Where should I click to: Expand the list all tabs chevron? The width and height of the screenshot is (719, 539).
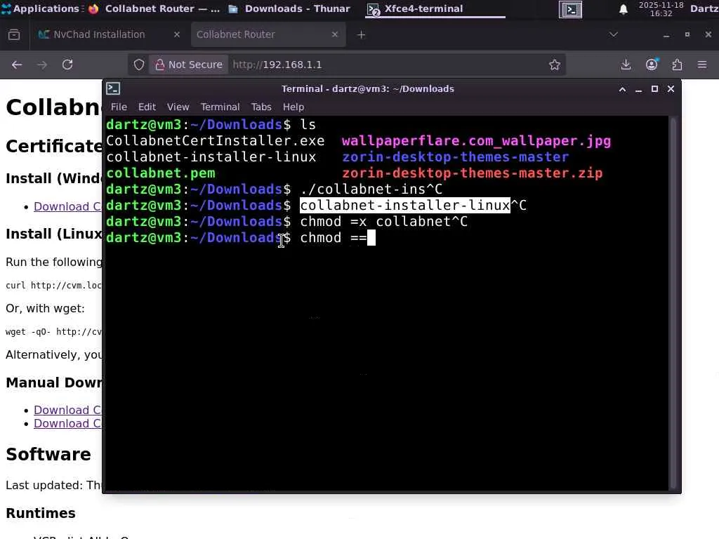pyautogui.click(x=613, y=34)
